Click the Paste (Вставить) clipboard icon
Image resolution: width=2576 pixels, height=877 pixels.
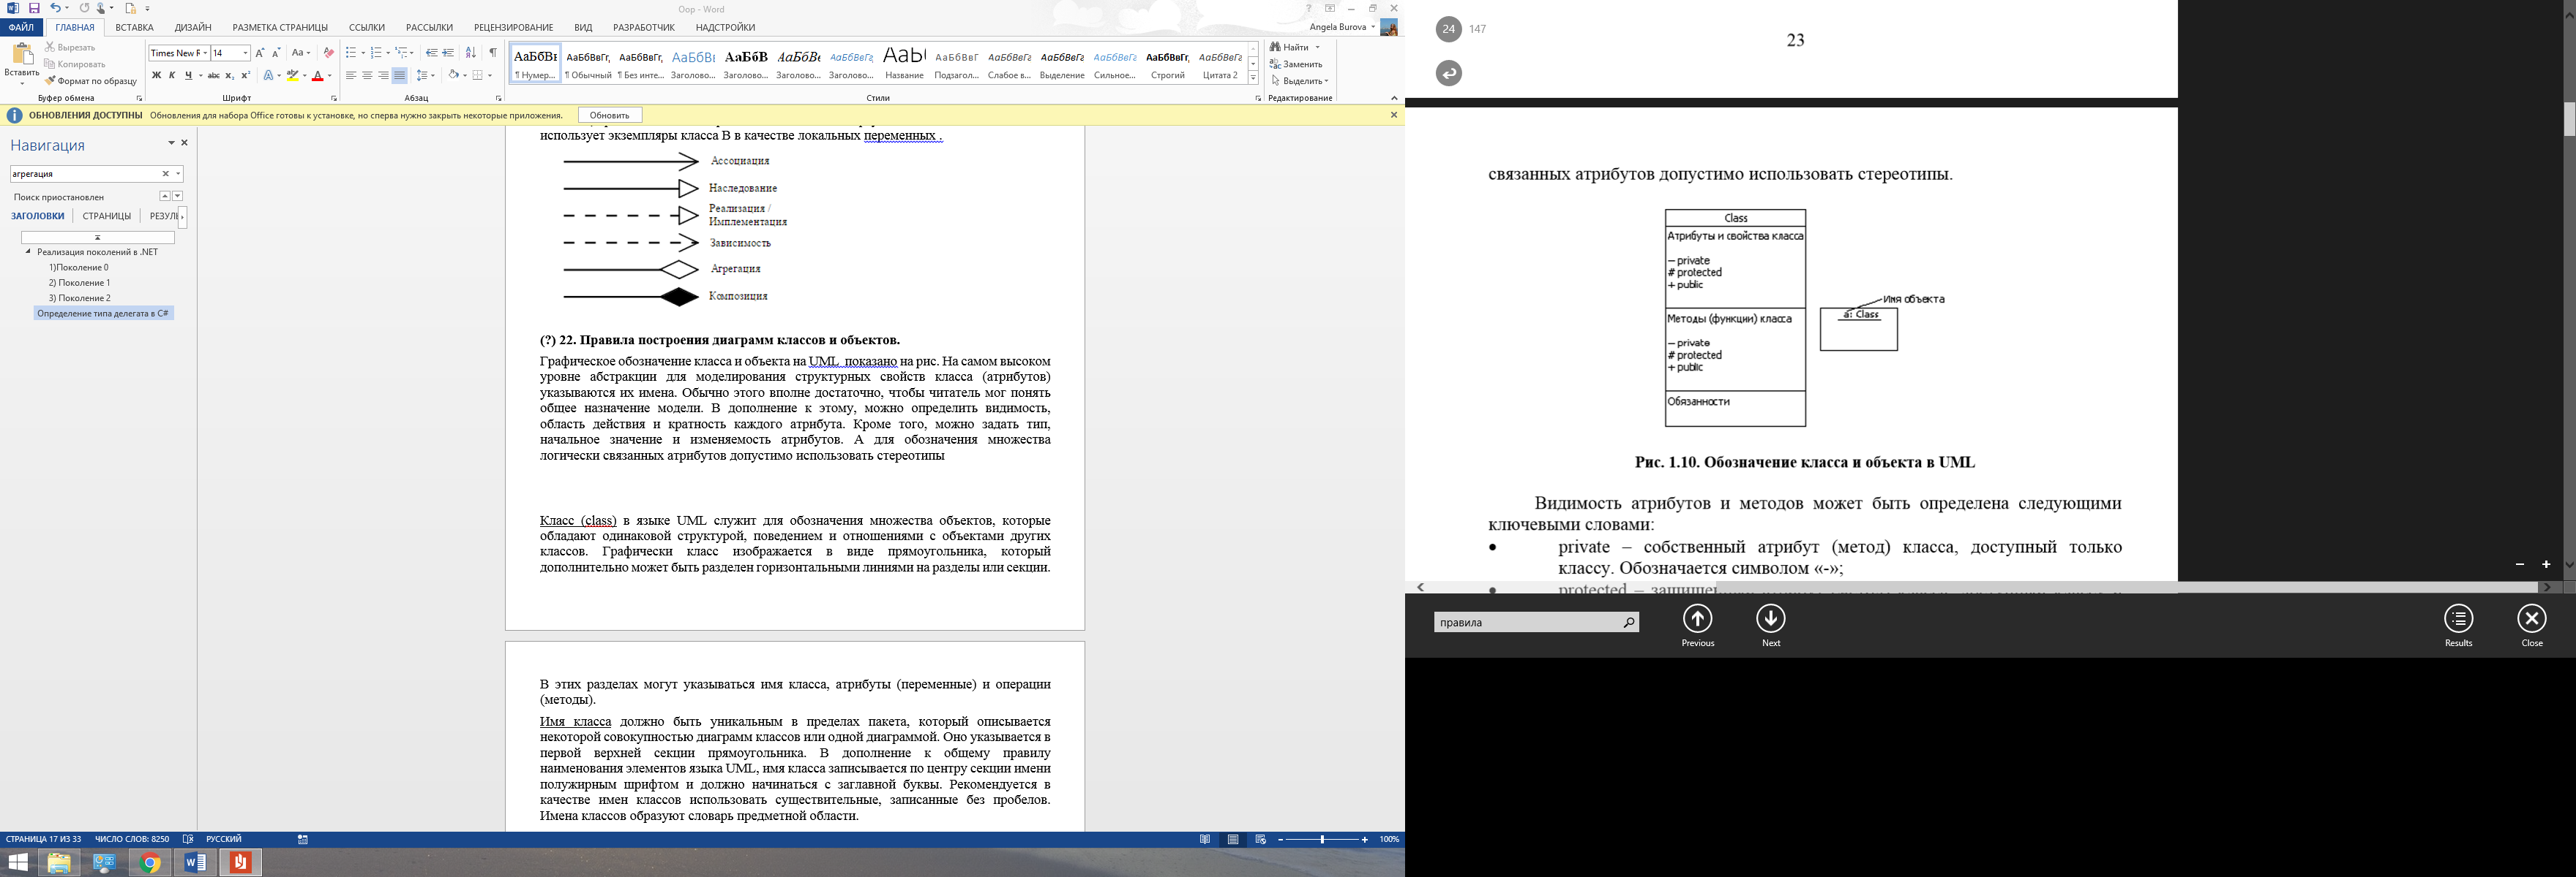pos(22,53)
